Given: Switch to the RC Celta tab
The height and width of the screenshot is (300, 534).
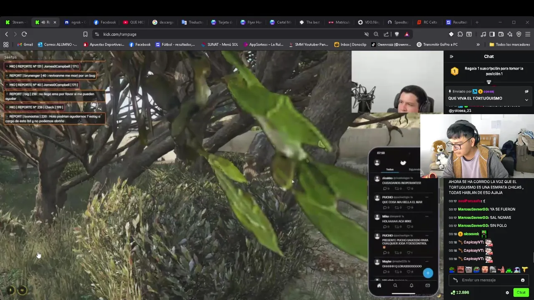Looking at the screenshot, I should pyautogui.click(x=427, y=22).
